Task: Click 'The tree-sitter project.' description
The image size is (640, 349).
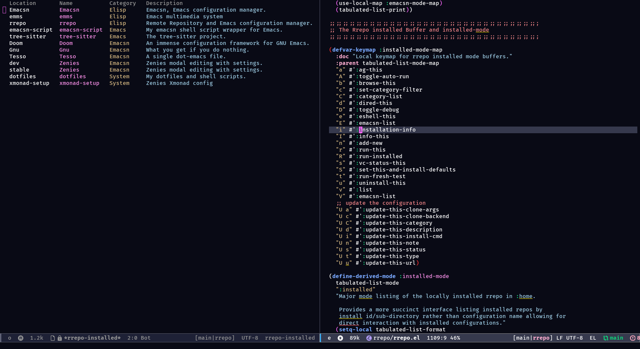Action: pos(186,37)
